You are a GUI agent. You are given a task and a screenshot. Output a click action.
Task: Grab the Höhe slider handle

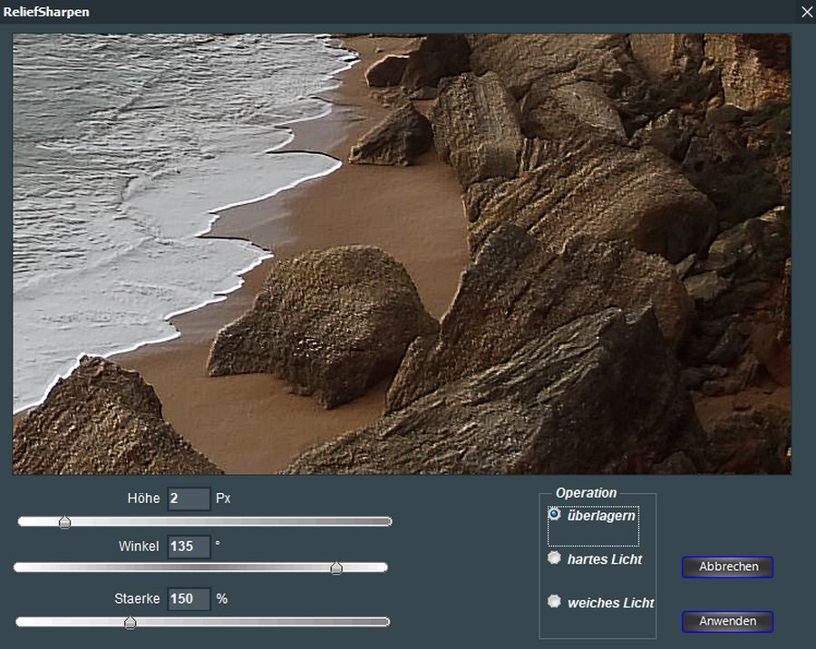point(64,522)
